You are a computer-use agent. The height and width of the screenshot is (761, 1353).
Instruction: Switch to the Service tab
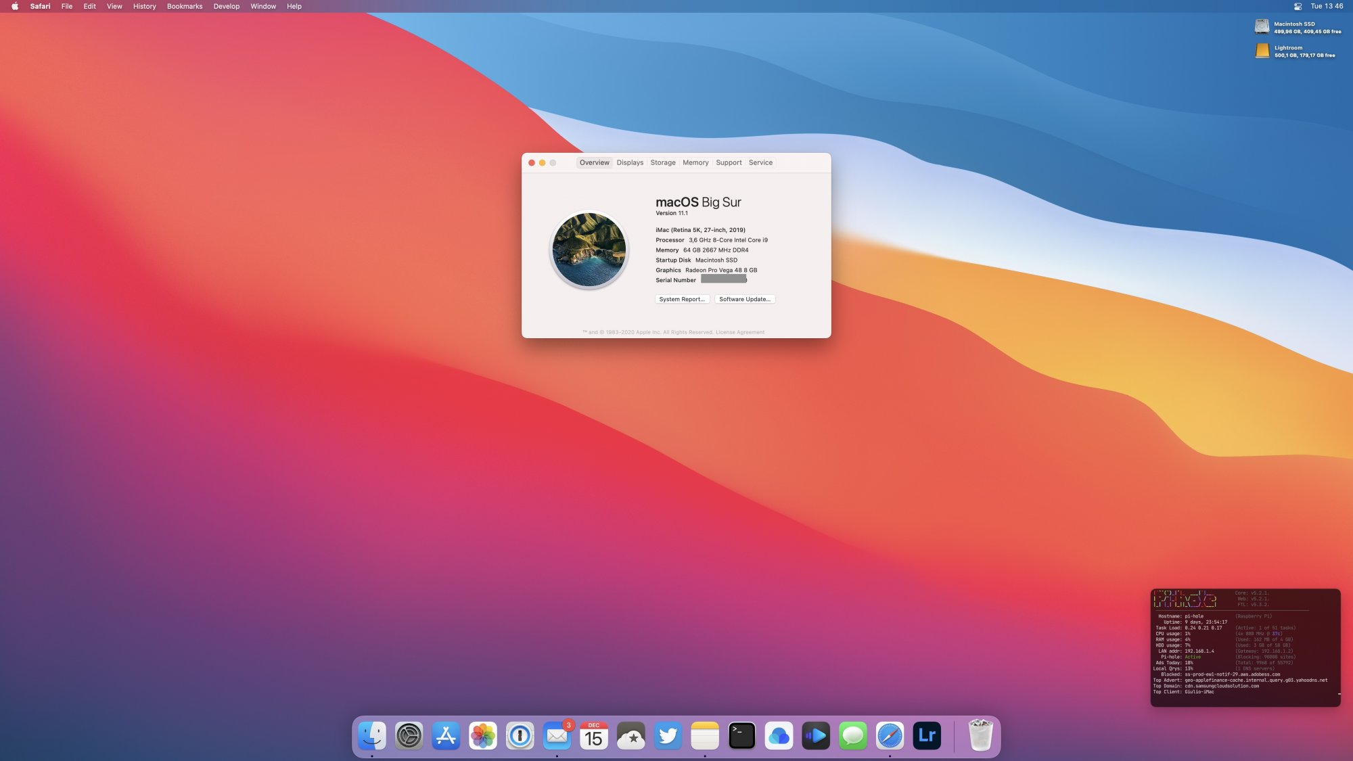[760, 162]
